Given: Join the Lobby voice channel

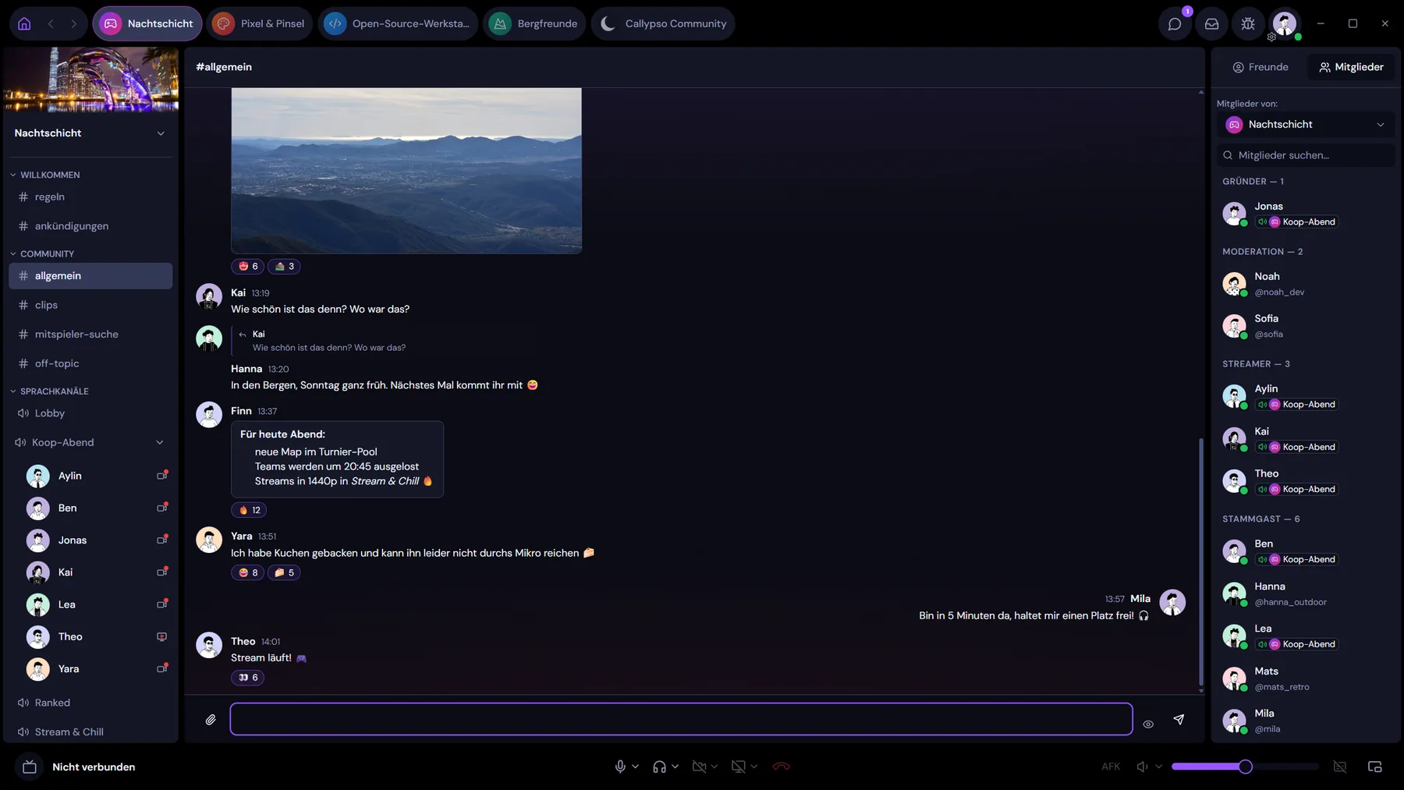Looking at the screenshot, I should pos(90,413).
